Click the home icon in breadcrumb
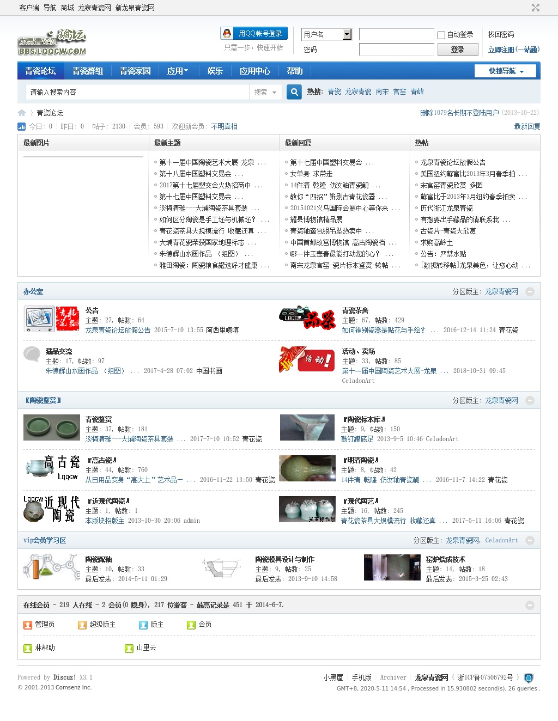 click(22, 113)
